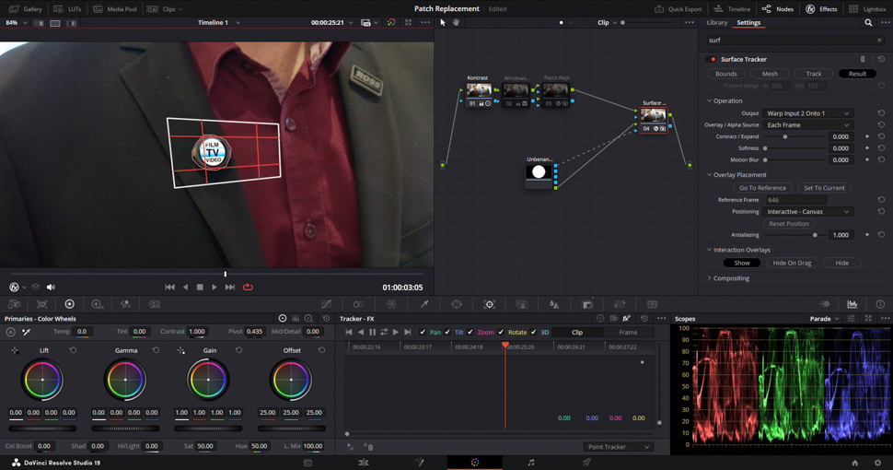Switch tracker to Frame mode
Screen dimensions: 893x470
tap(628, 333)
